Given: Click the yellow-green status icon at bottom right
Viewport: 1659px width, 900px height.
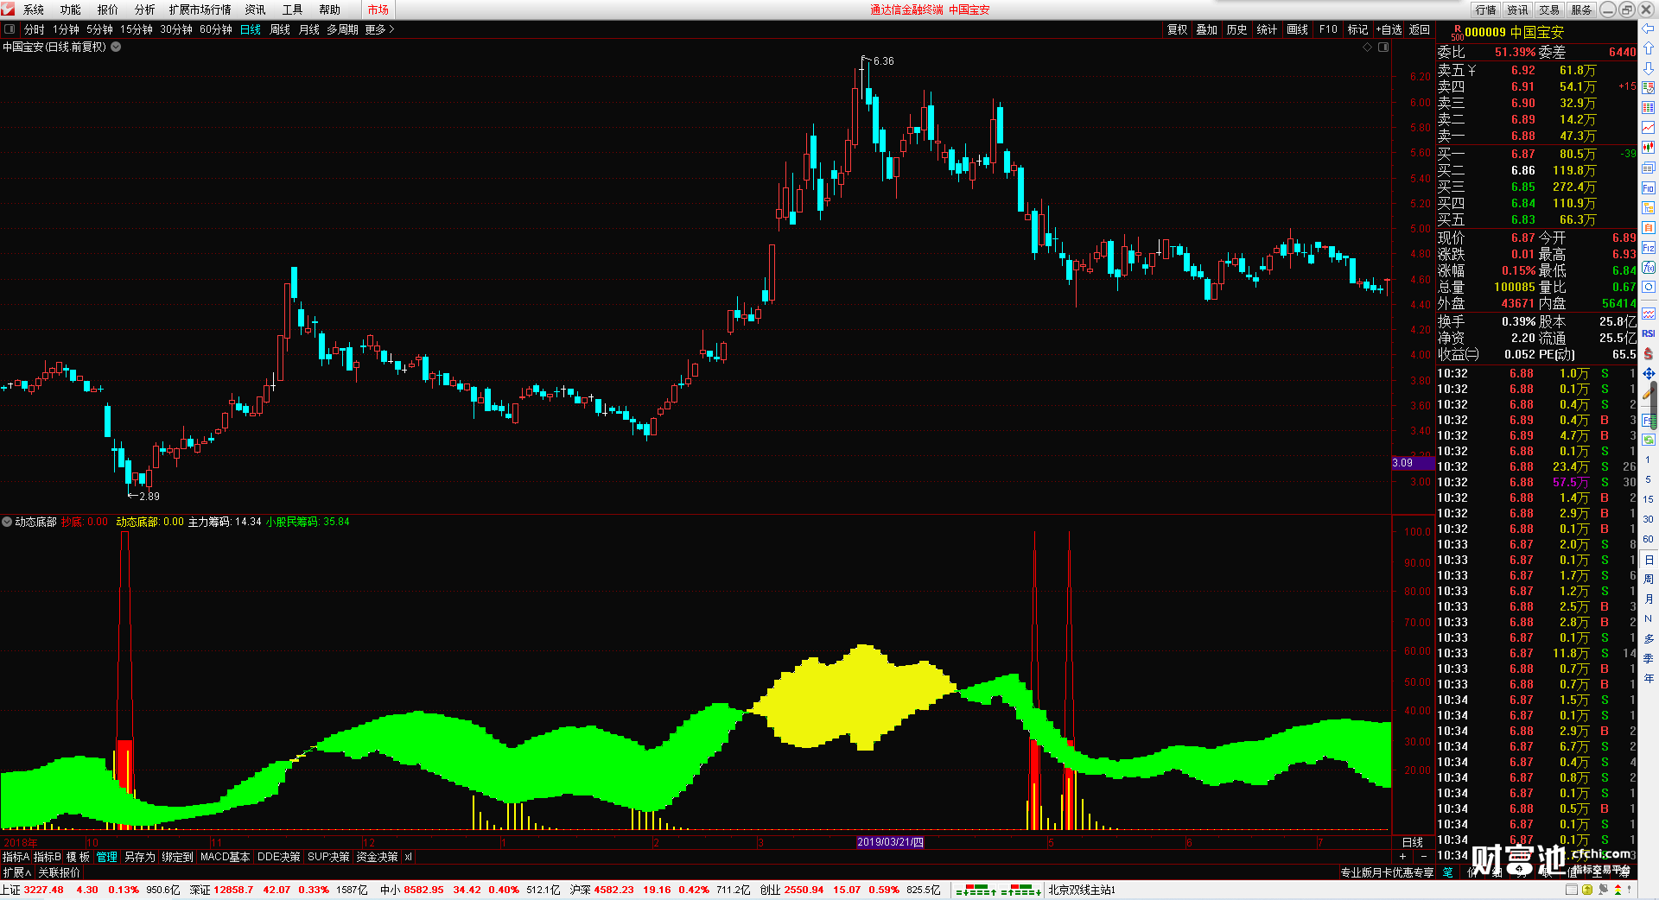Looking at the screenshot, I should 1586,890.
